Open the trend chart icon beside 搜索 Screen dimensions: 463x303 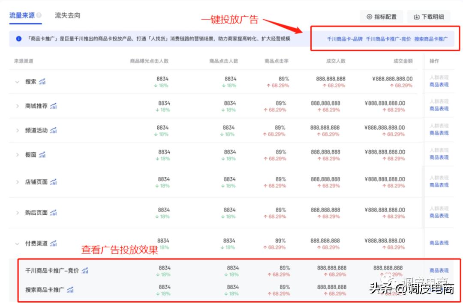tap(42, 82)
